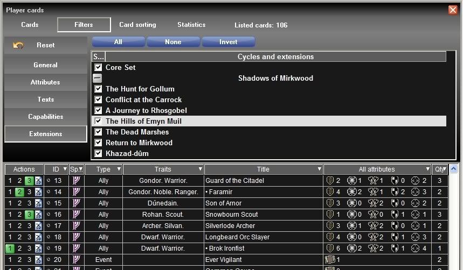The width and height of the screenshot is (463, 270).
Task: Uncheck the Khazad-dûm checkbox
Action: [98, 154]
